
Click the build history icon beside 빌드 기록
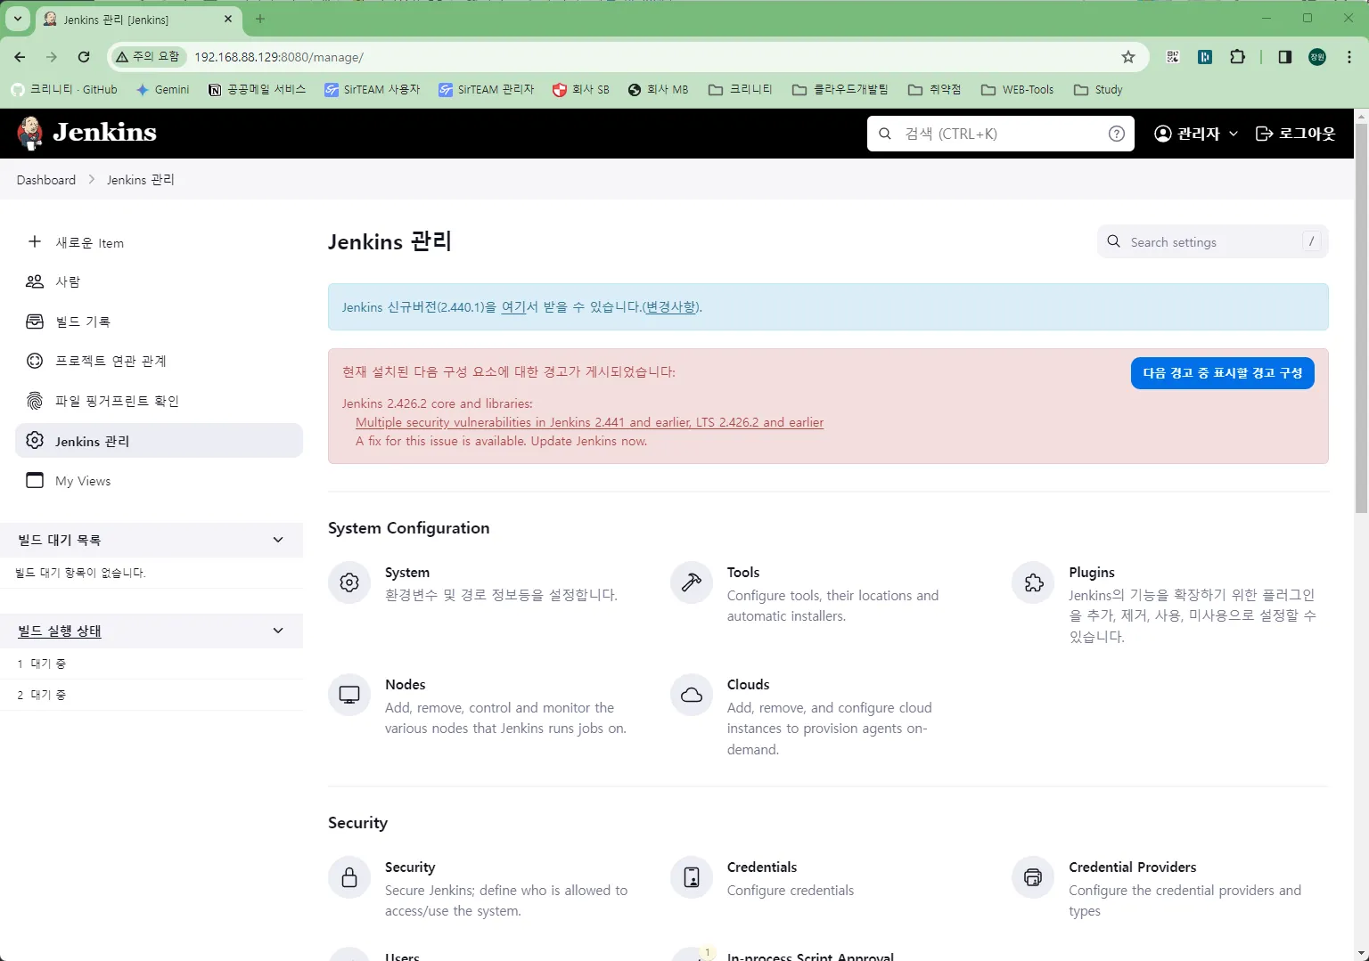click(x=35, y=322)
